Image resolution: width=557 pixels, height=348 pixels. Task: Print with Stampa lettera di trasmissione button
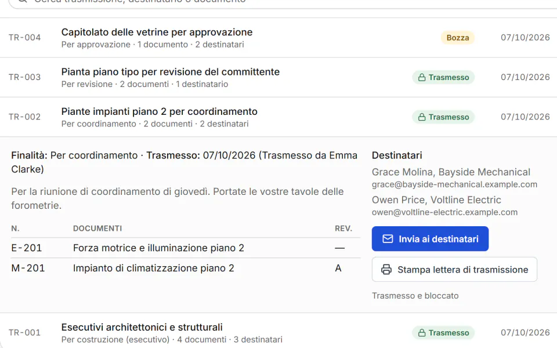[454, 270]
